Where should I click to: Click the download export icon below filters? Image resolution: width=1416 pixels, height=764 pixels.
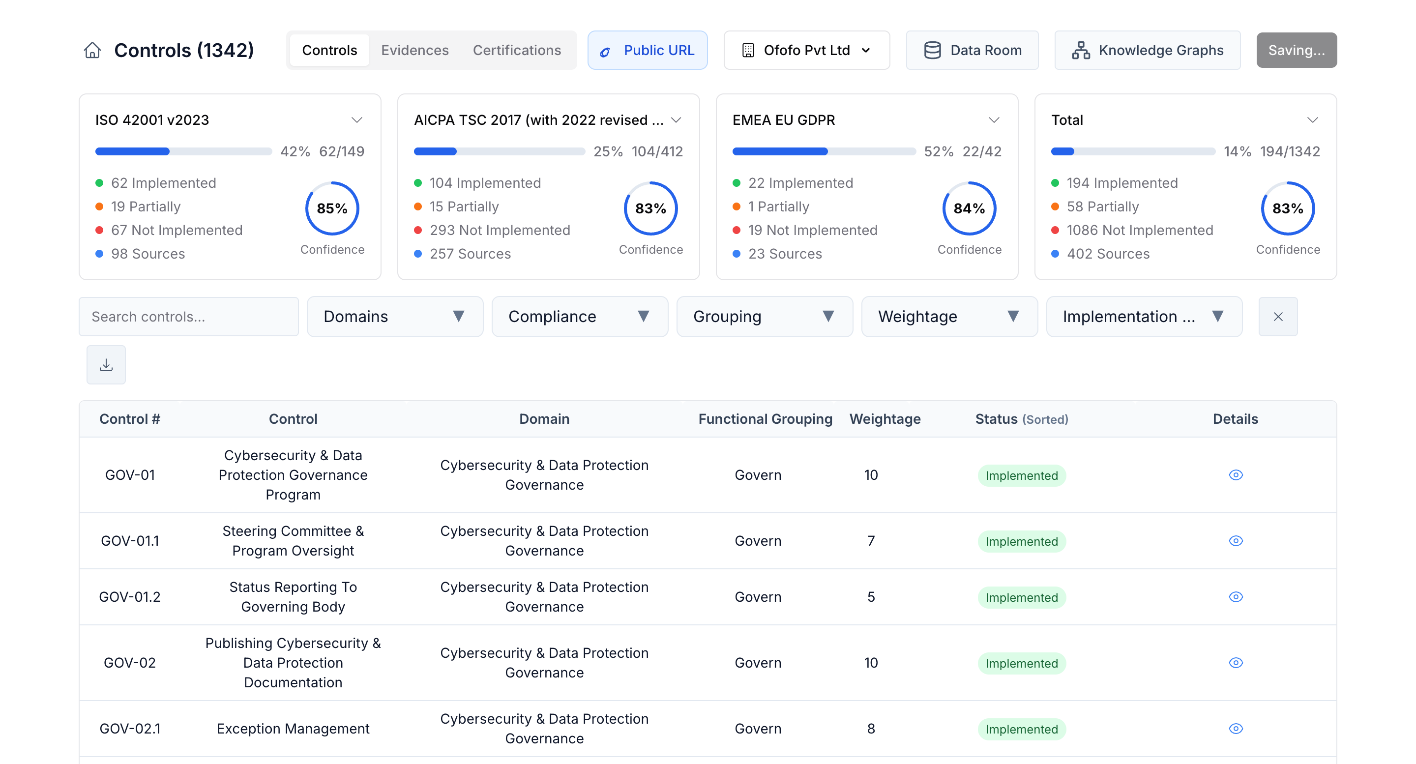click(106, 364)
